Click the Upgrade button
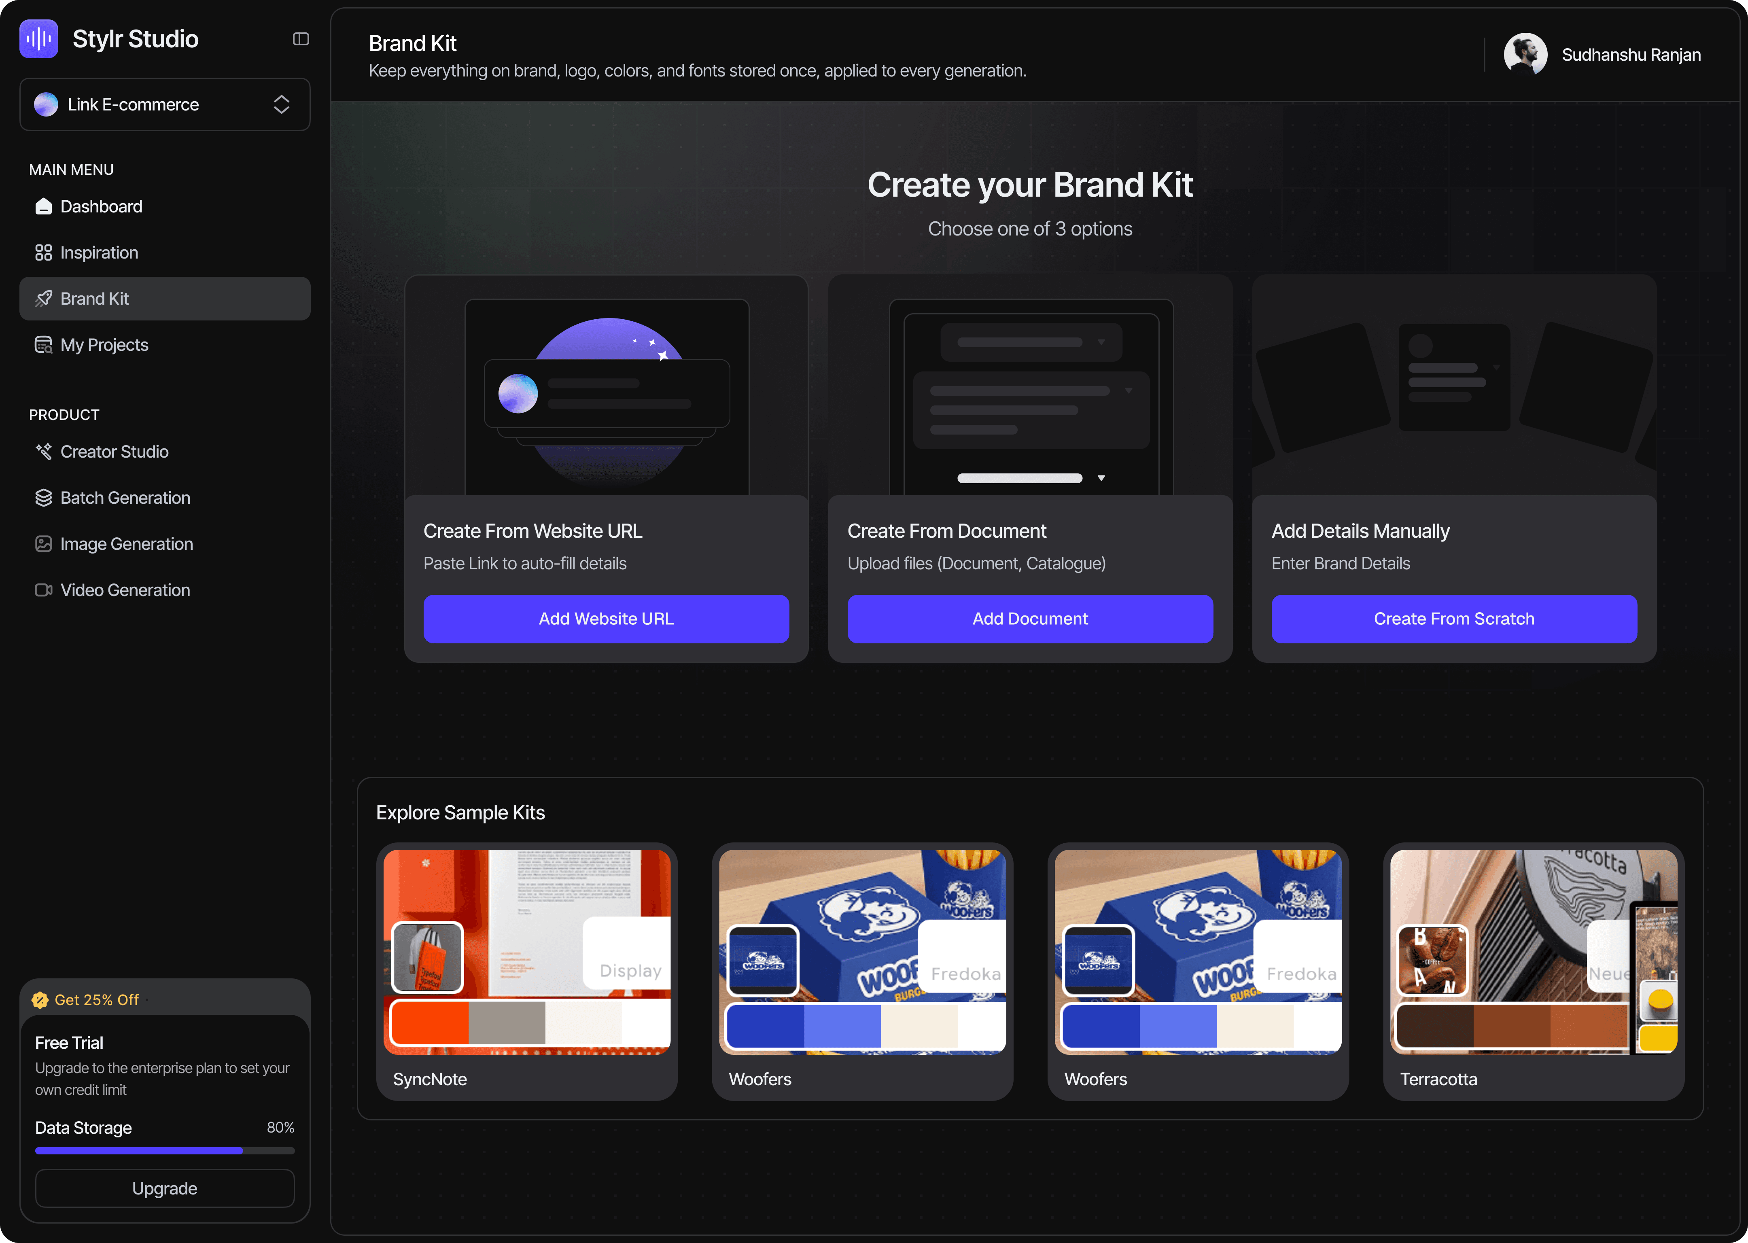This screenshot has width=1748, height=1243. click(165, 1189)
